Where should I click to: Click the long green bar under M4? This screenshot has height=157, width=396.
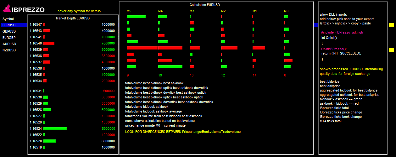click(170, 67)
